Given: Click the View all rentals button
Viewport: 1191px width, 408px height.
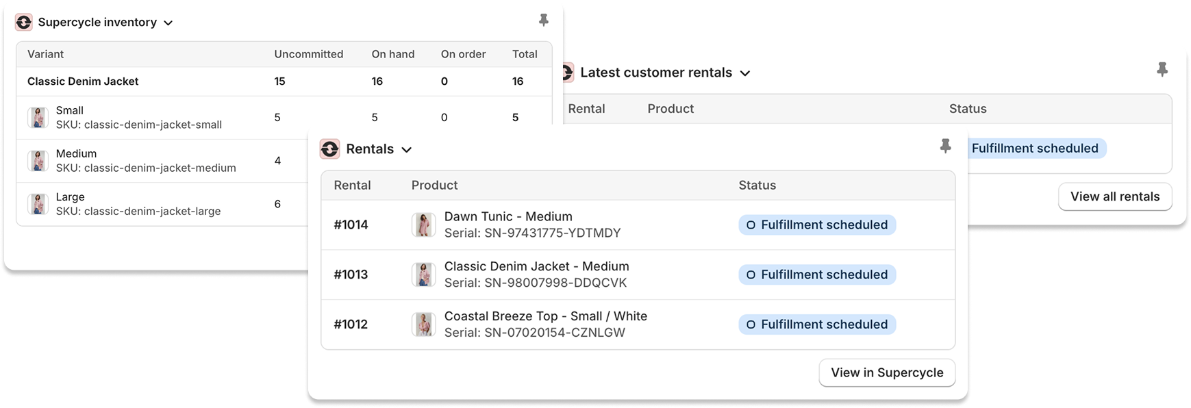Looking at the screenshot, I should coord(1114,196).
